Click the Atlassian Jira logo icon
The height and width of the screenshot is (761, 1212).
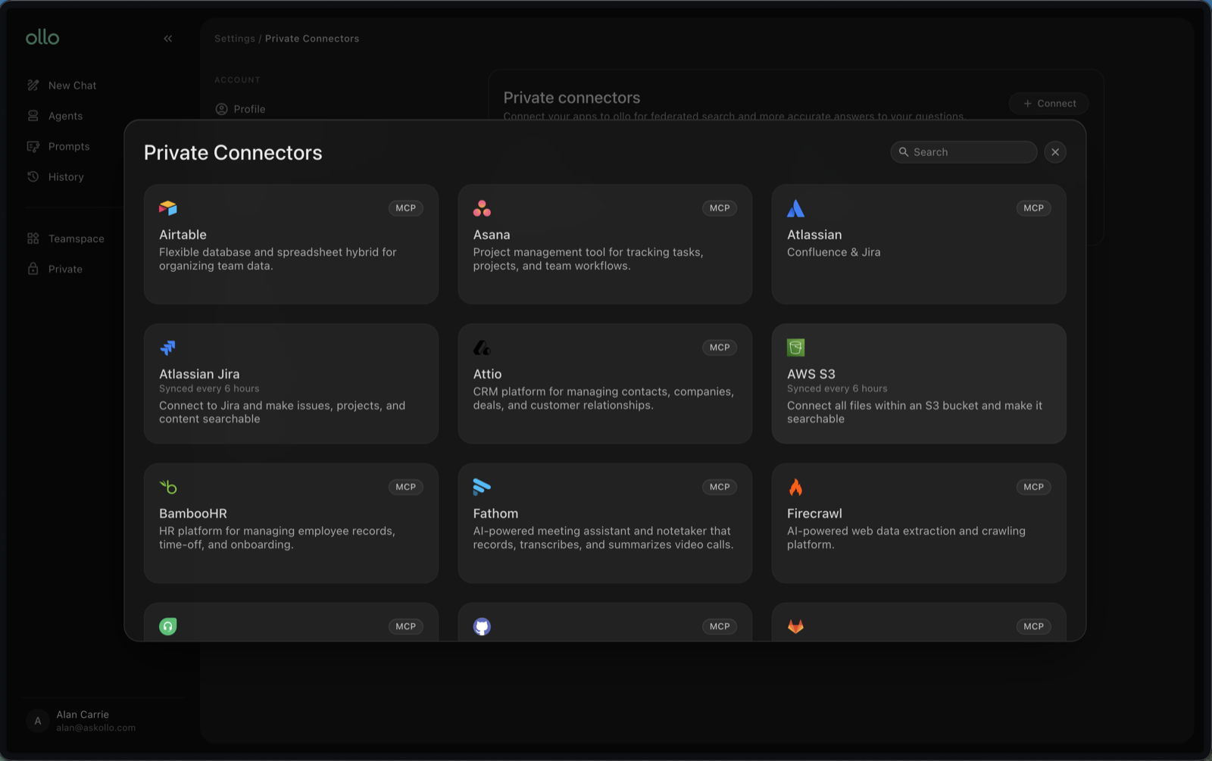tap(168, 348)
